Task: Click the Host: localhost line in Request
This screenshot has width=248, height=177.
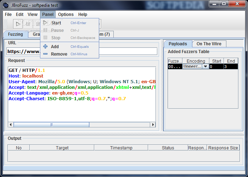Action: point(26,76)
